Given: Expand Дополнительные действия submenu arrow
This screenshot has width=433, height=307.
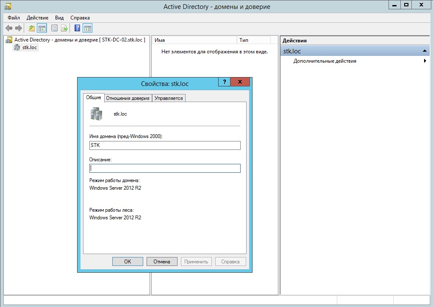Looking at the screenshot, I should (425, 61).
